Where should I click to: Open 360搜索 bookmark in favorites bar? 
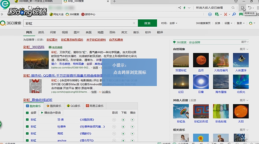pos(72,14)
